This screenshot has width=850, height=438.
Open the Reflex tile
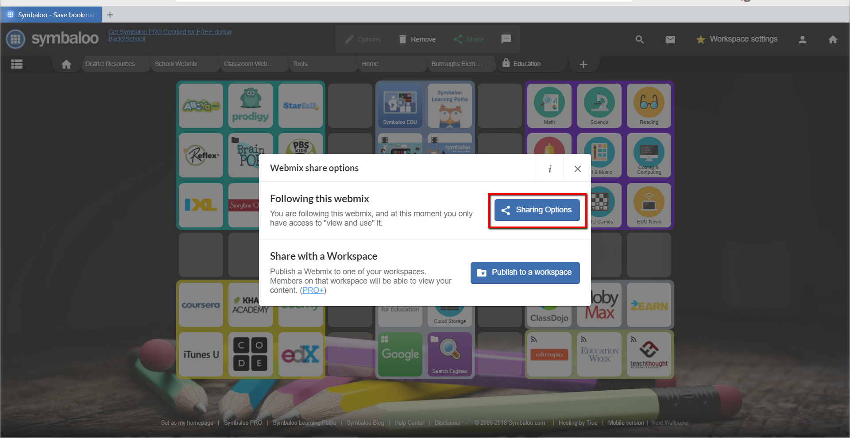click(x=201, y=155)
